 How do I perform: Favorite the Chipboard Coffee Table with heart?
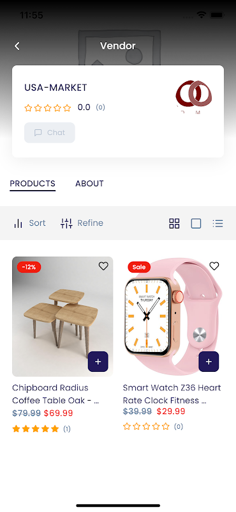tap(103, 266)
